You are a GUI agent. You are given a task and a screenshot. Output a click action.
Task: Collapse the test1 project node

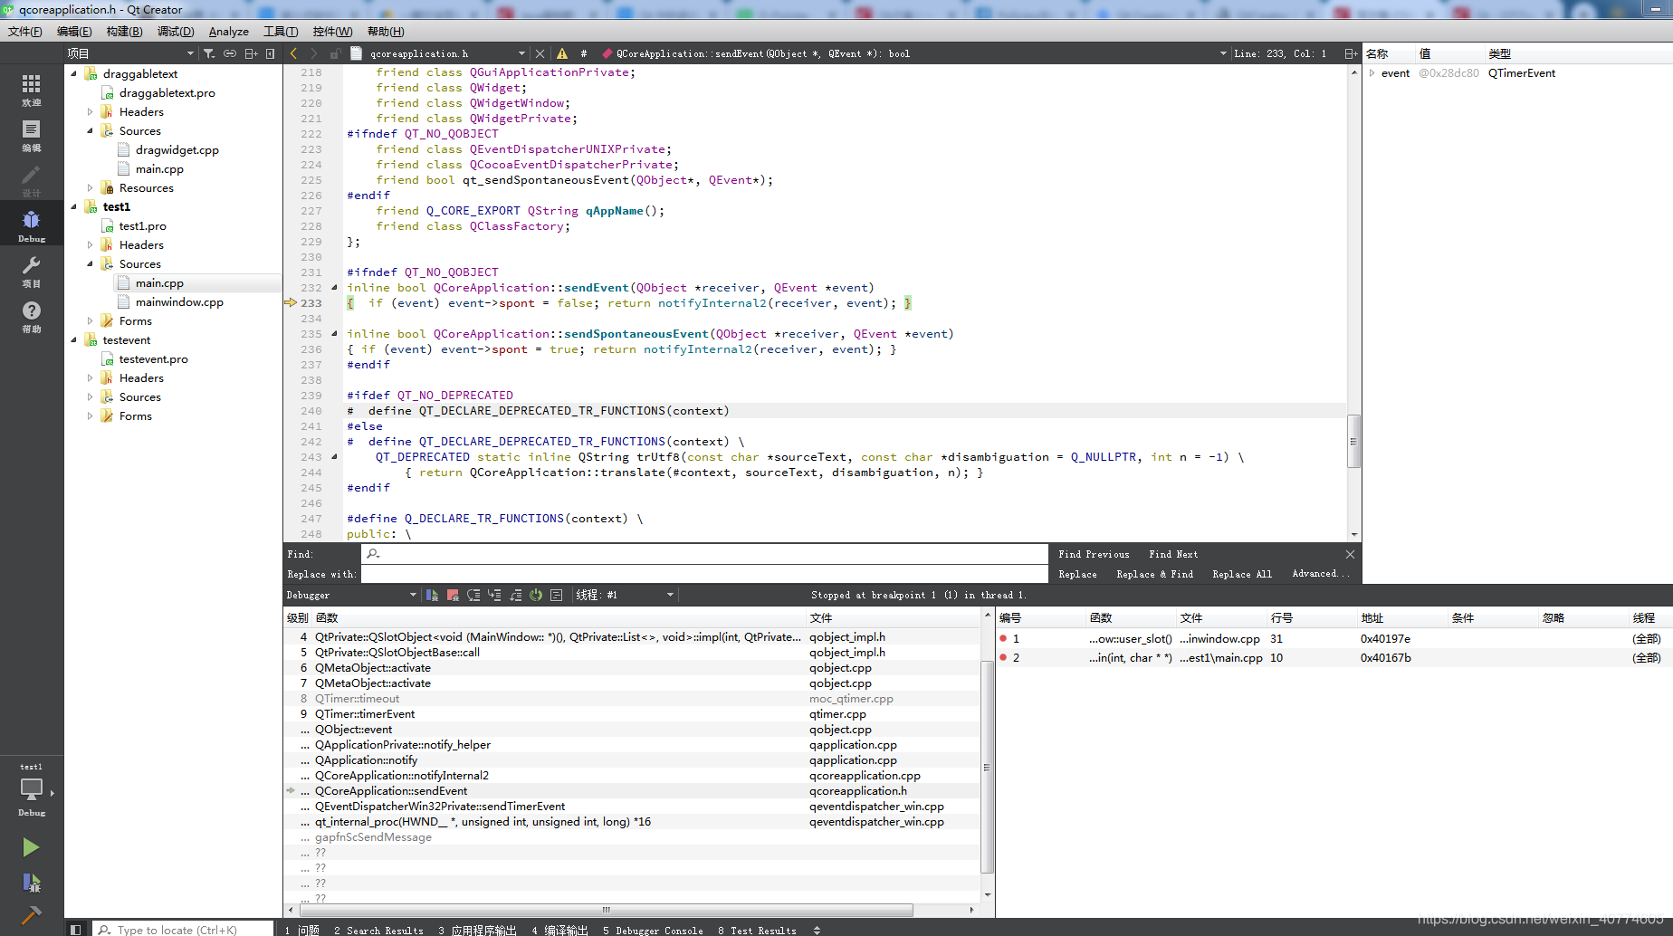tap(73, 207)
